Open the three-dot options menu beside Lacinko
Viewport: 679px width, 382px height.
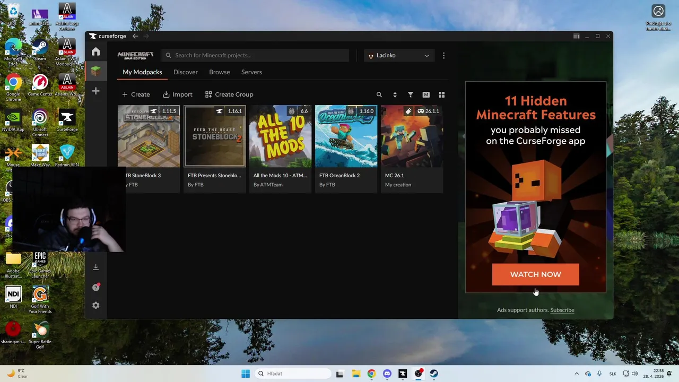(x=443, y=55)
